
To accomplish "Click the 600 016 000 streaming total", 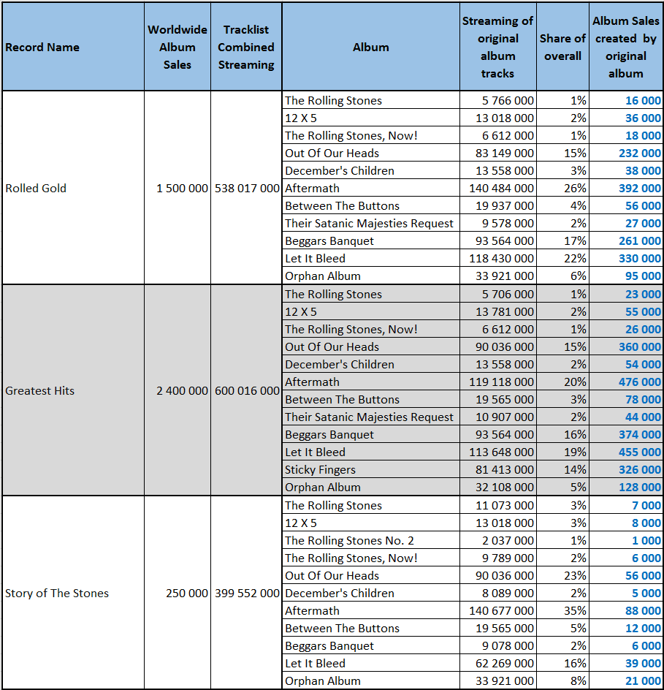I will [x=247, y=391].
